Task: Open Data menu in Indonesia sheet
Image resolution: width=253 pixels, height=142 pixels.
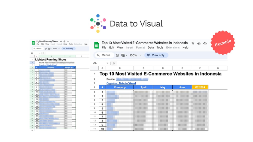Action: tap(151, 48)
